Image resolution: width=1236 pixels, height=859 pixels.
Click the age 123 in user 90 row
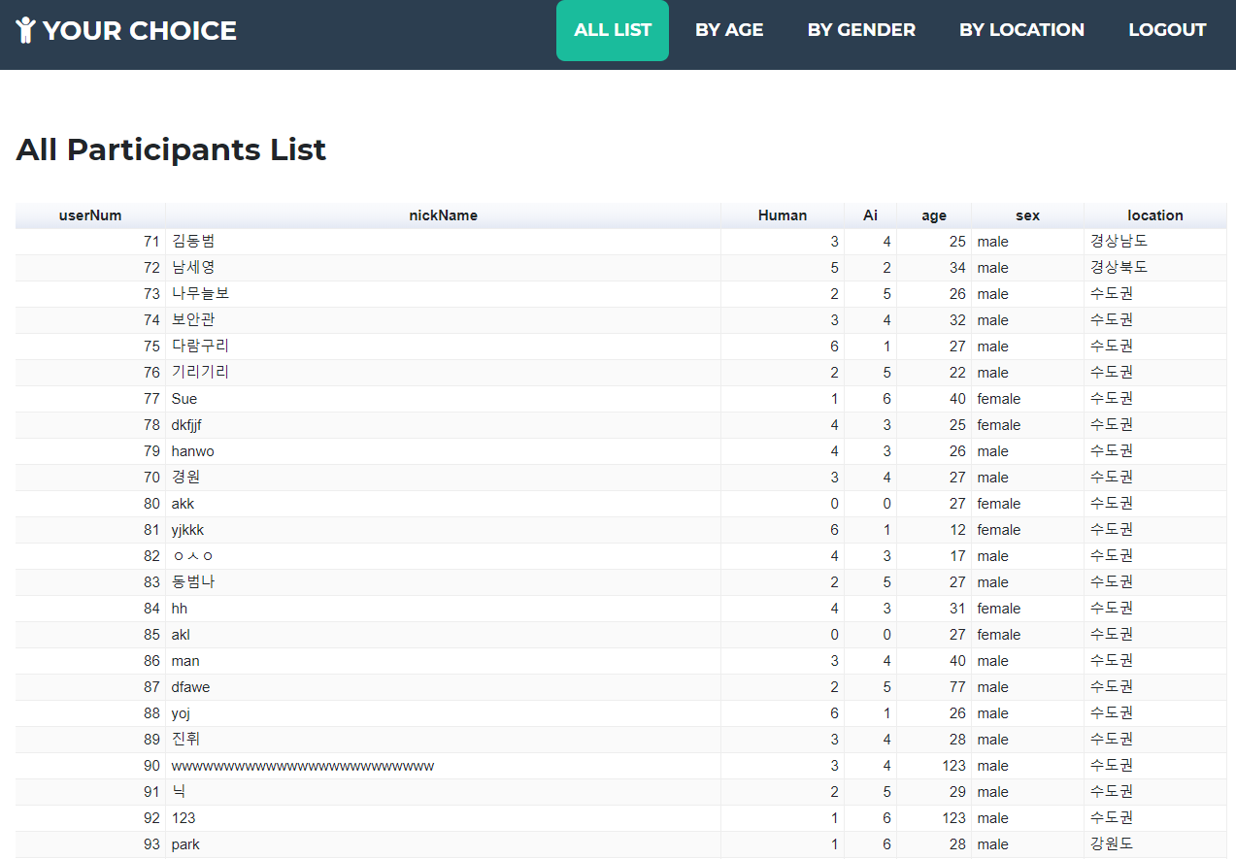(x=953, y=766)
